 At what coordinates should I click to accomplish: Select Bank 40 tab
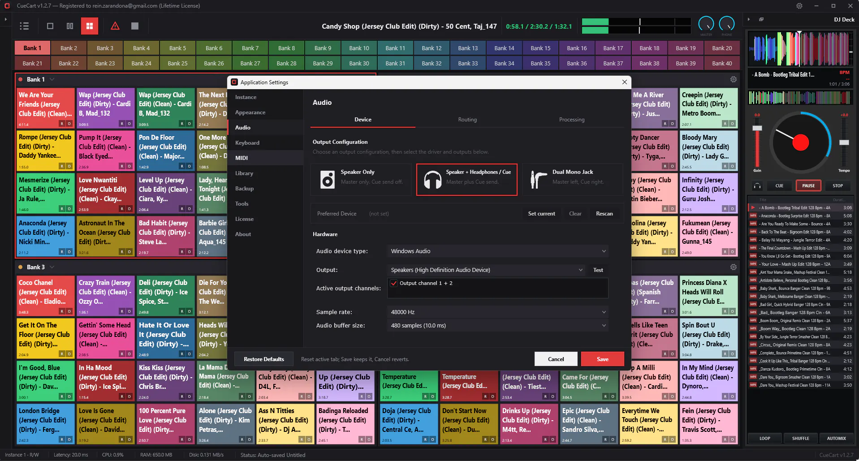[x=722, y=63]
